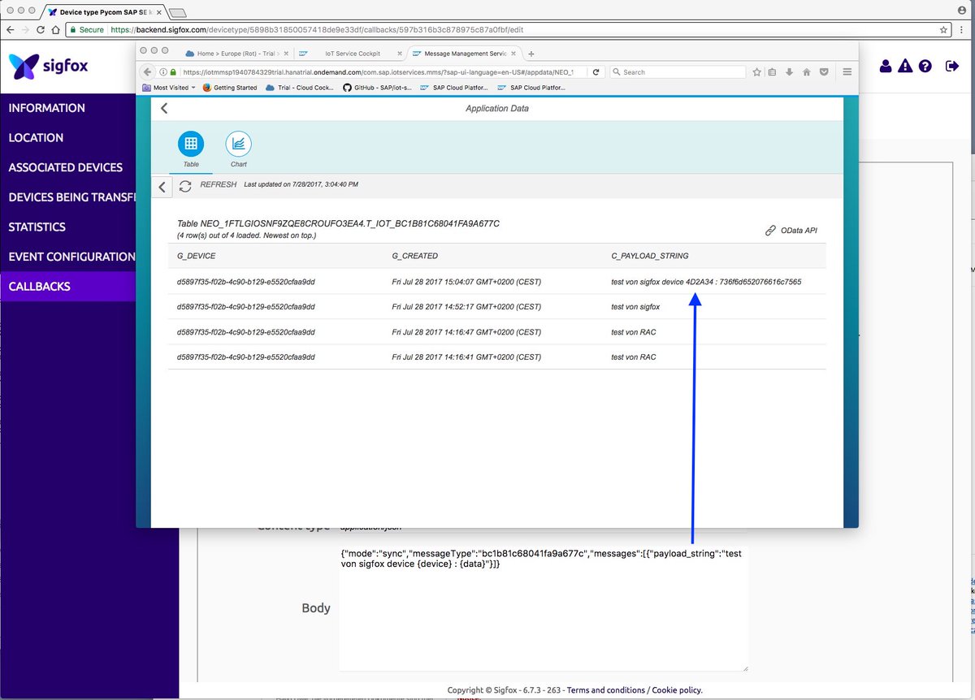Screen dimensions: 975x700
Task: Click the C_PAYLOAD_STRING column header
Action: tap(650, 256)
